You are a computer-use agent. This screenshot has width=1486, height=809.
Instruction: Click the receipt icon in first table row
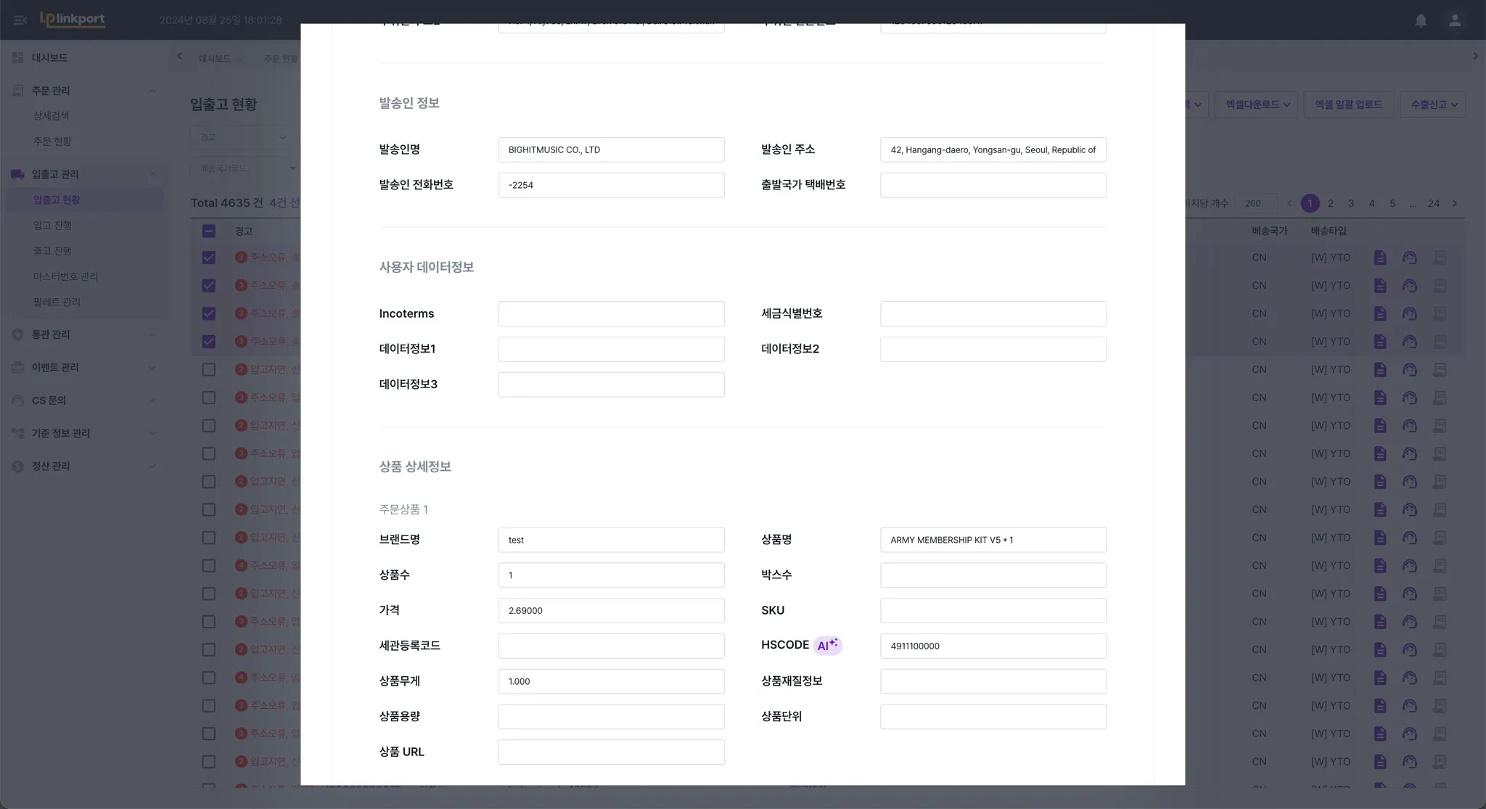tap(1440, 258)
